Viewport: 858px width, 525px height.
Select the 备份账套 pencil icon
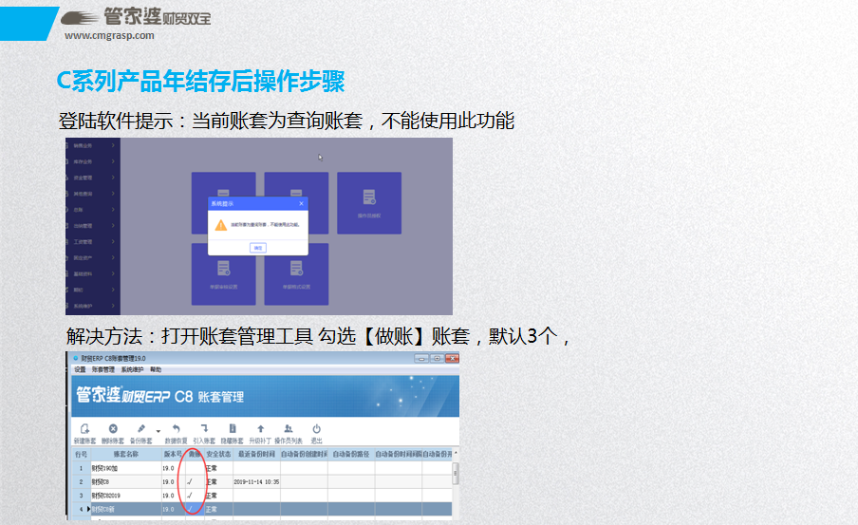pyautogui.click(x=141, y=429)
